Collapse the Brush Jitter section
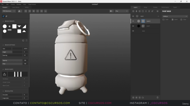The height and width of the screenshot is (106, 190). (x=3, y=91)
